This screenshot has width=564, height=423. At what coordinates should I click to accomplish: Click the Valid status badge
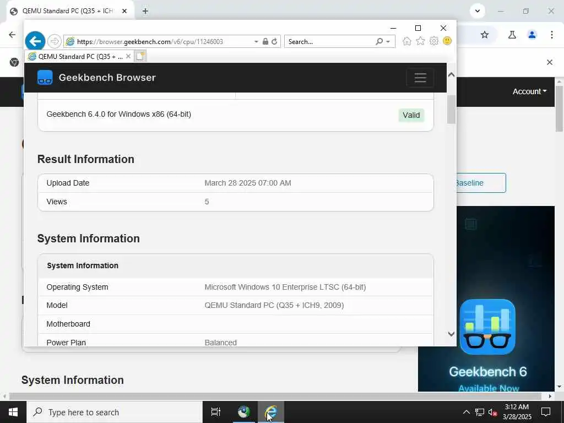click(411, 115)
